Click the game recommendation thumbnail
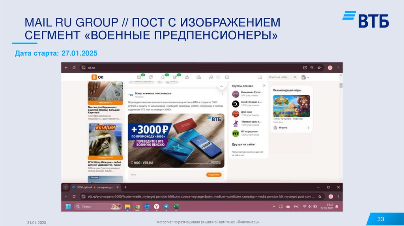404x226 pixels. click(292, 106)
